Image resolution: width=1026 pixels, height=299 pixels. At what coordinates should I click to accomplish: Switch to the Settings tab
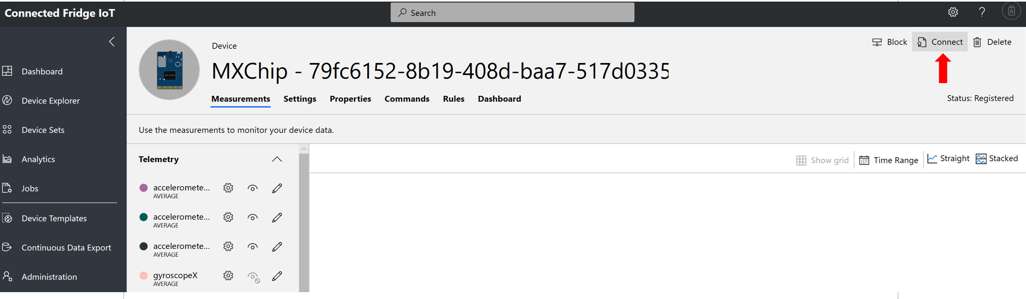click(x=299, y=99)
